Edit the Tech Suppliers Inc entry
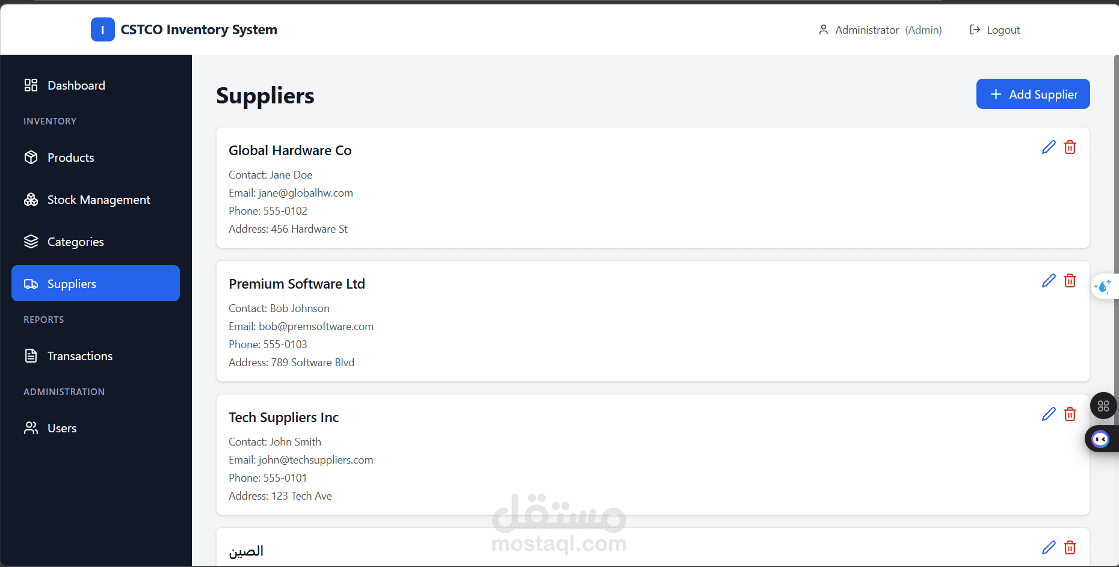 (1049, 414)
